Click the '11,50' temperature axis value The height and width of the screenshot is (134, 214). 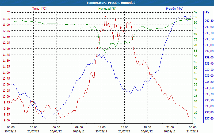coord(6,61)
